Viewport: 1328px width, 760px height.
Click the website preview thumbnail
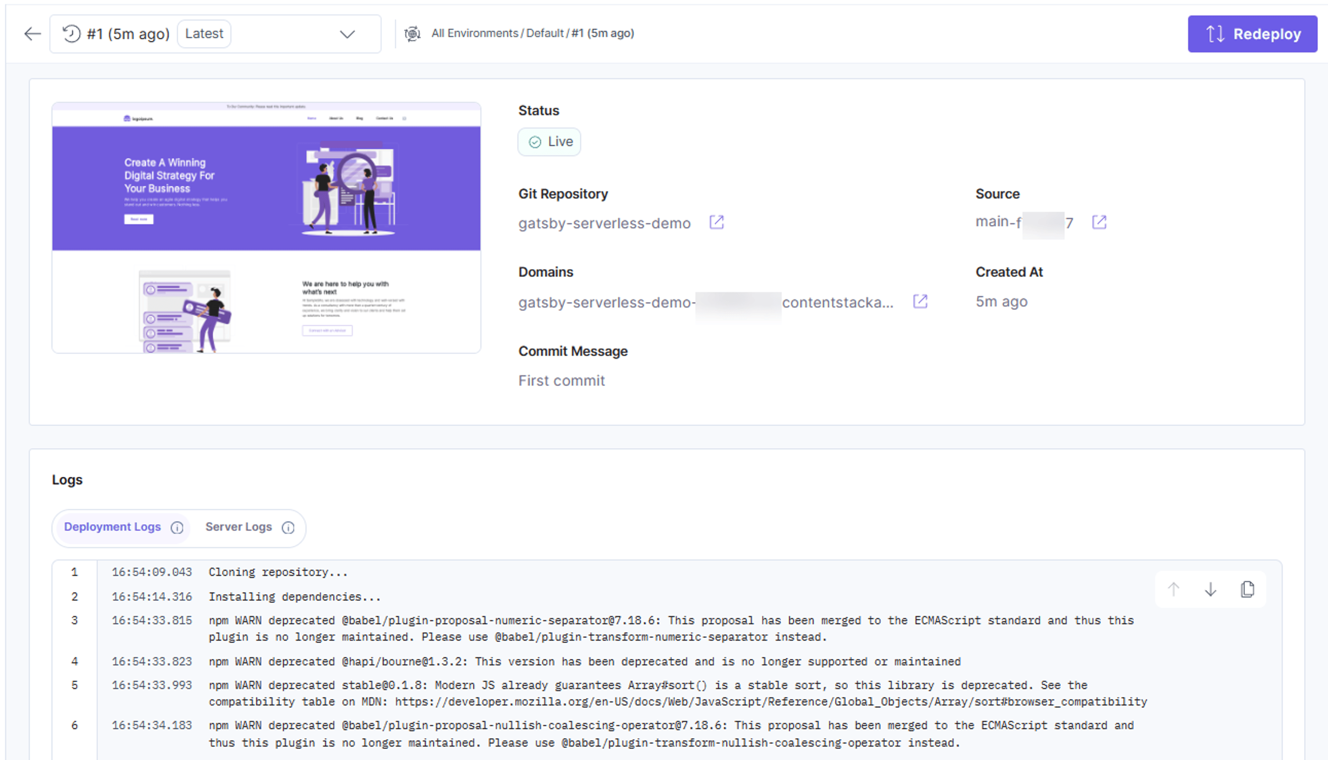[266, 228]
